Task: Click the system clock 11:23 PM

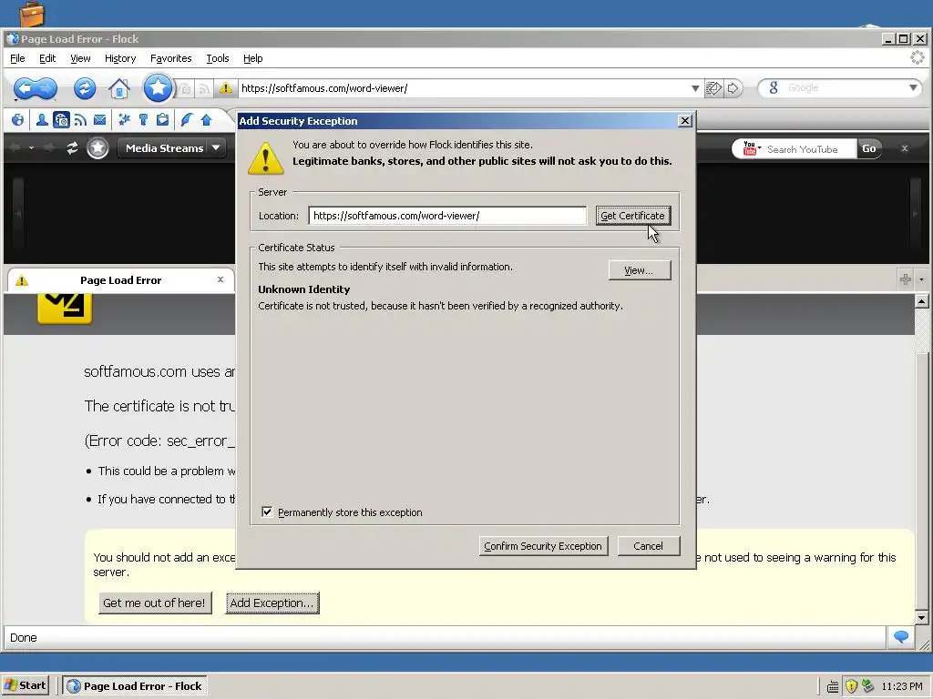Action: click(901, 686)
